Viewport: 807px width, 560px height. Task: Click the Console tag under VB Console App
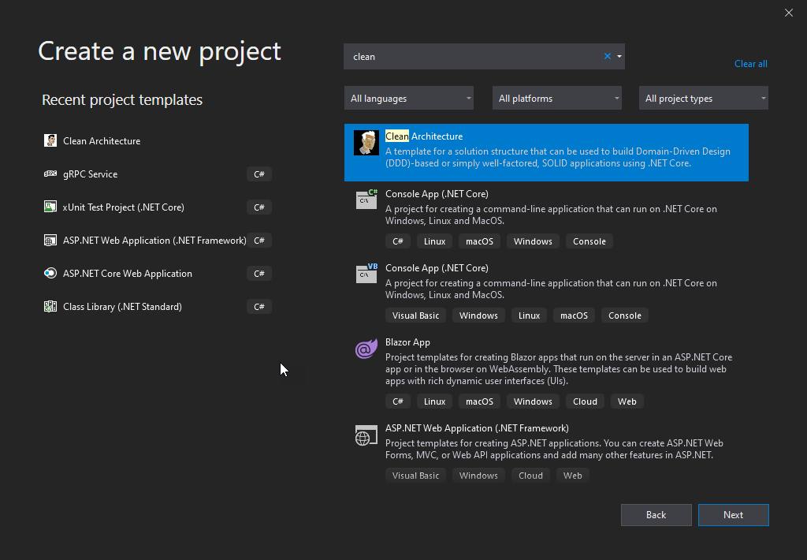click(x=625, y=315)
